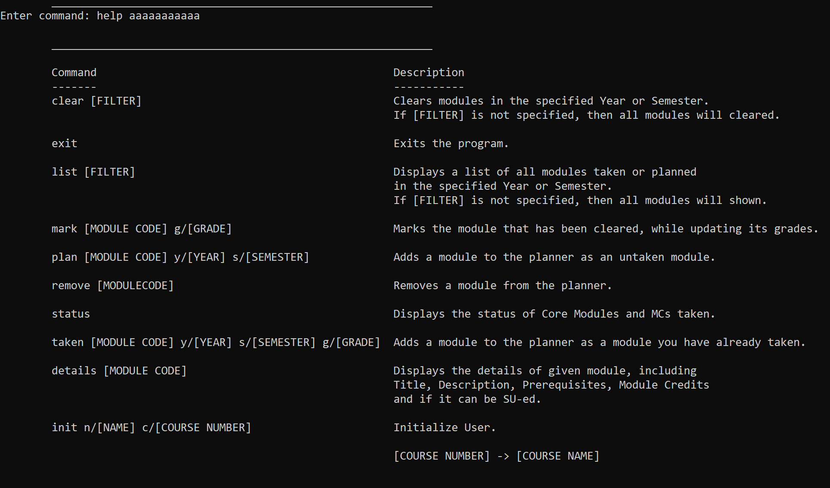Viewport: 830px width, 488px height.
Task: Click the 'and if it can be SU-ed.' line
Action: point(467,399)
